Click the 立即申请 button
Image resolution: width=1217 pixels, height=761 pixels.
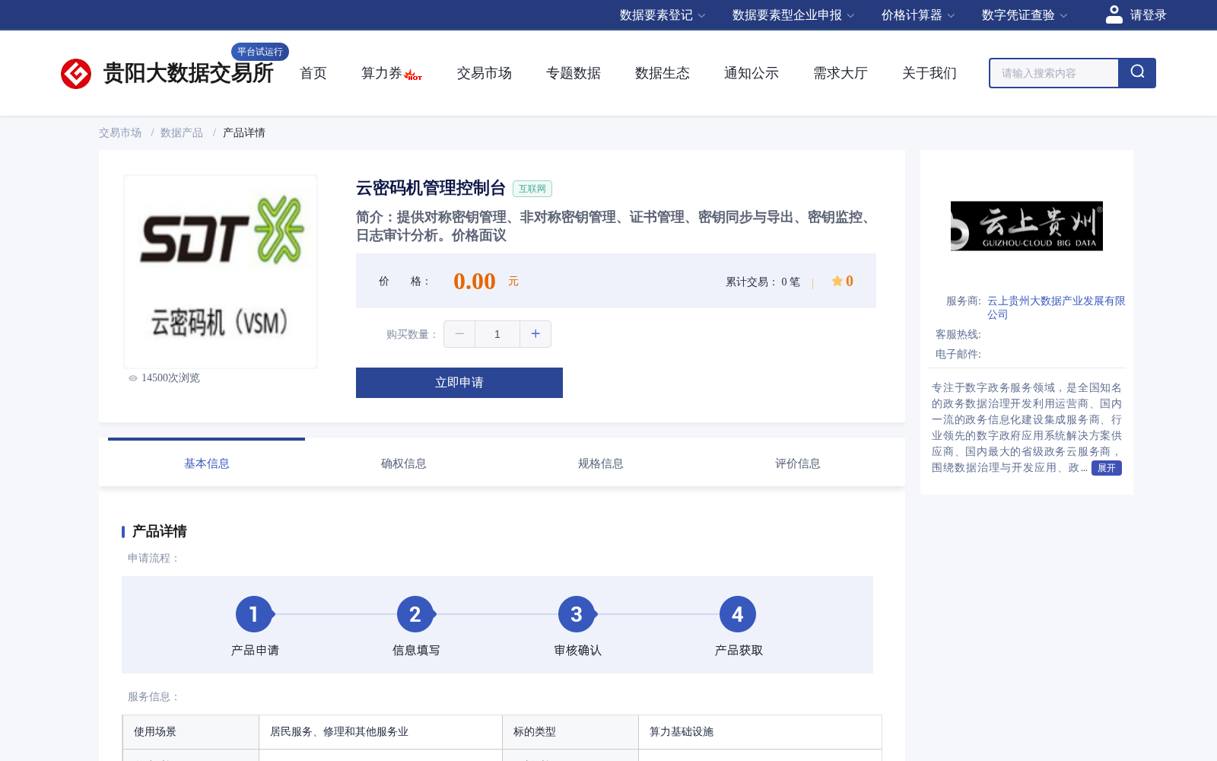[459, 383]
